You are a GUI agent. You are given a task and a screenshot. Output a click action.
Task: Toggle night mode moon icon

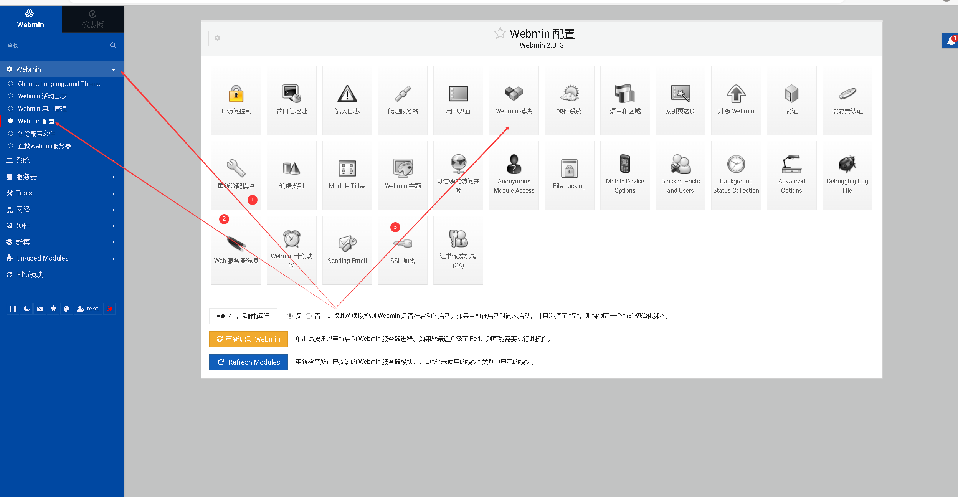click(x=26, y=309)
